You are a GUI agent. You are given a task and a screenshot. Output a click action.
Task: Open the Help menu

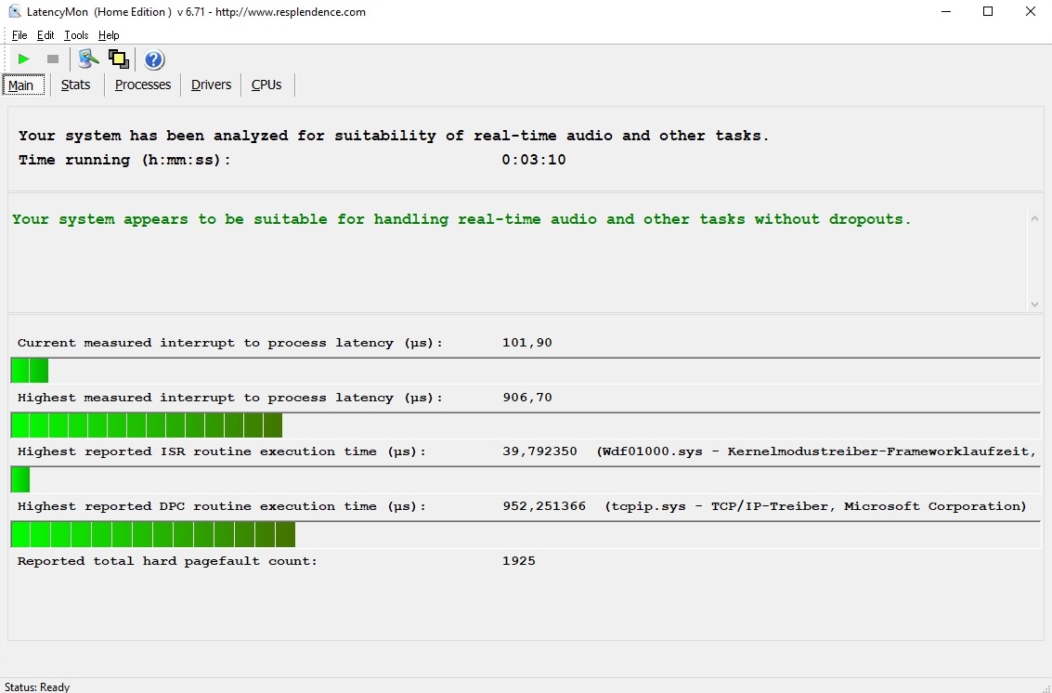coord(109,35)
